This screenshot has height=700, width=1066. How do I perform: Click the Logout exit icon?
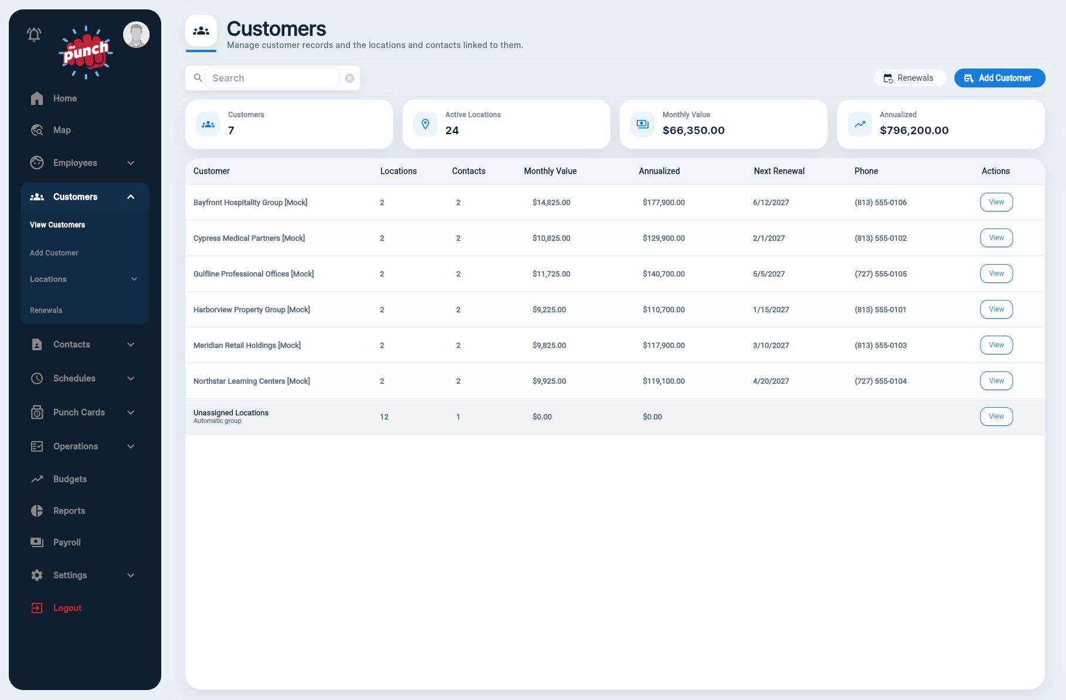37,608
